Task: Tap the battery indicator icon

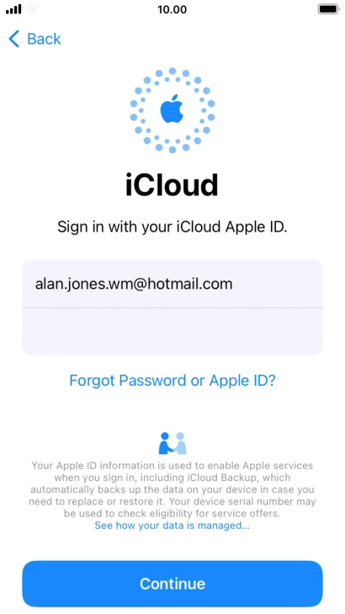Action: (x=328, y=9)
